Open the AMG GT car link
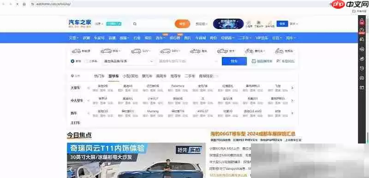Image resolution: width=369 pixels, height=178 pixels. (203, 111)
